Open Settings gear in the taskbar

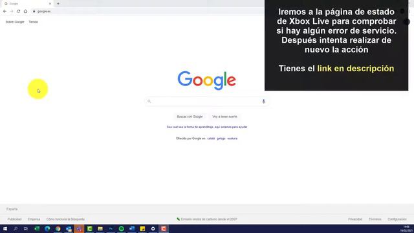pos(153,228)
